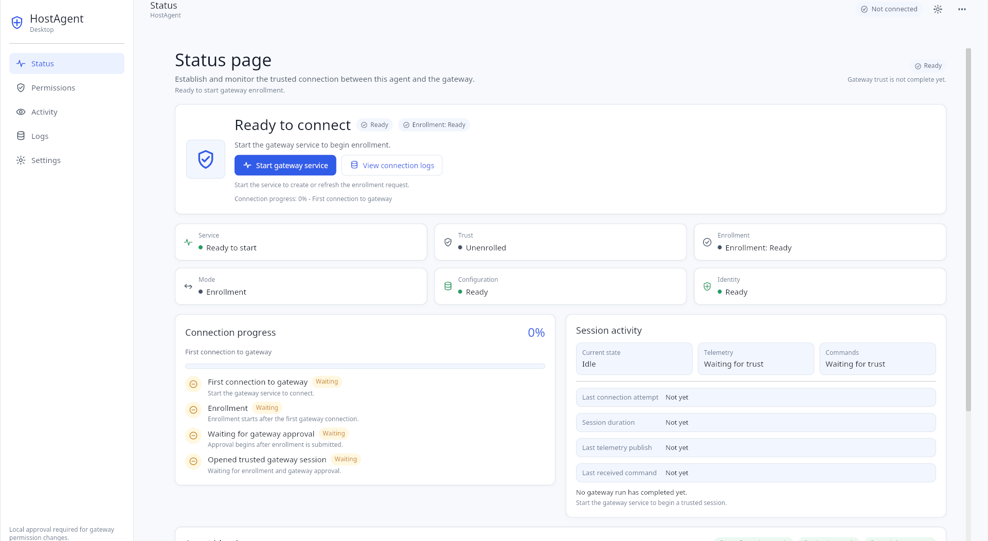Click the Ready badge next to Ready to connect

point(374,125)
